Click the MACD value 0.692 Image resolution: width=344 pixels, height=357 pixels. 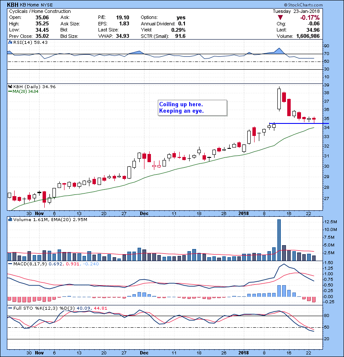tap(55, 264)
